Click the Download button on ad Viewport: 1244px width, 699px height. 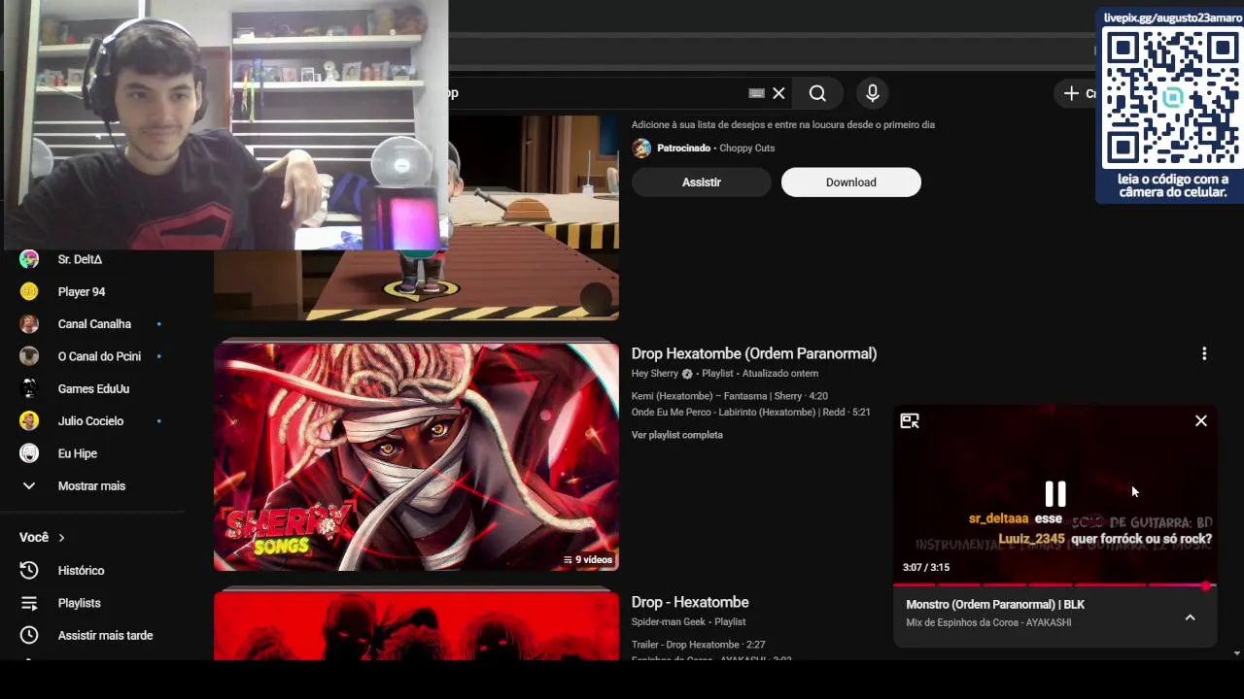click(x=851, y=183)
